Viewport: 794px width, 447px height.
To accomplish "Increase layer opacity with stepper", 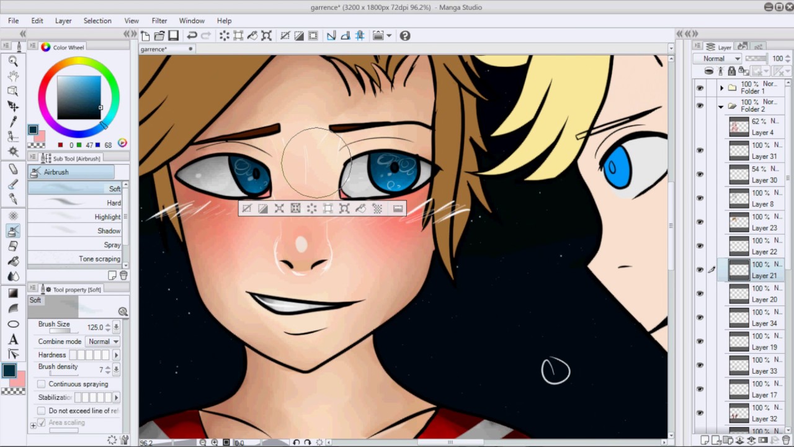I will pyautogui.click(x=787, y=56).
